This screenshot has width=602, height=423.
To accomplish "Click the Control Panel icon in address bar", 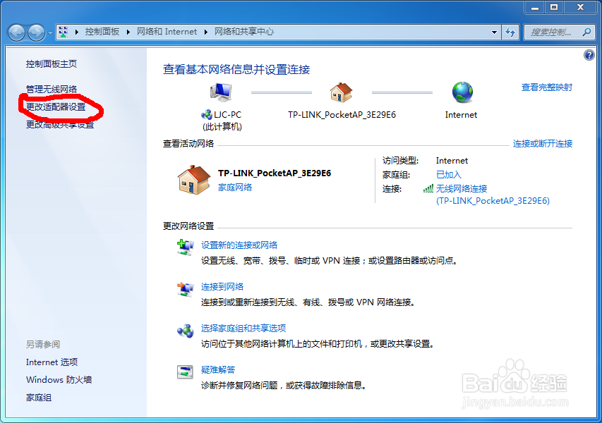I will 64,32.
